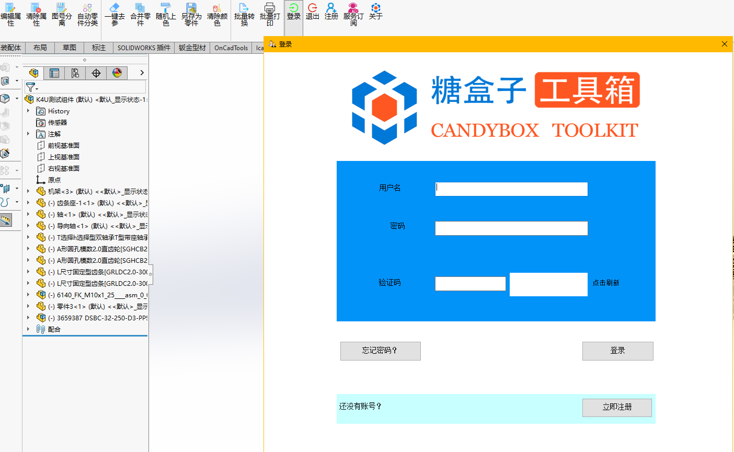Click the measure ruler icon in left toolbar

point(6,221)
